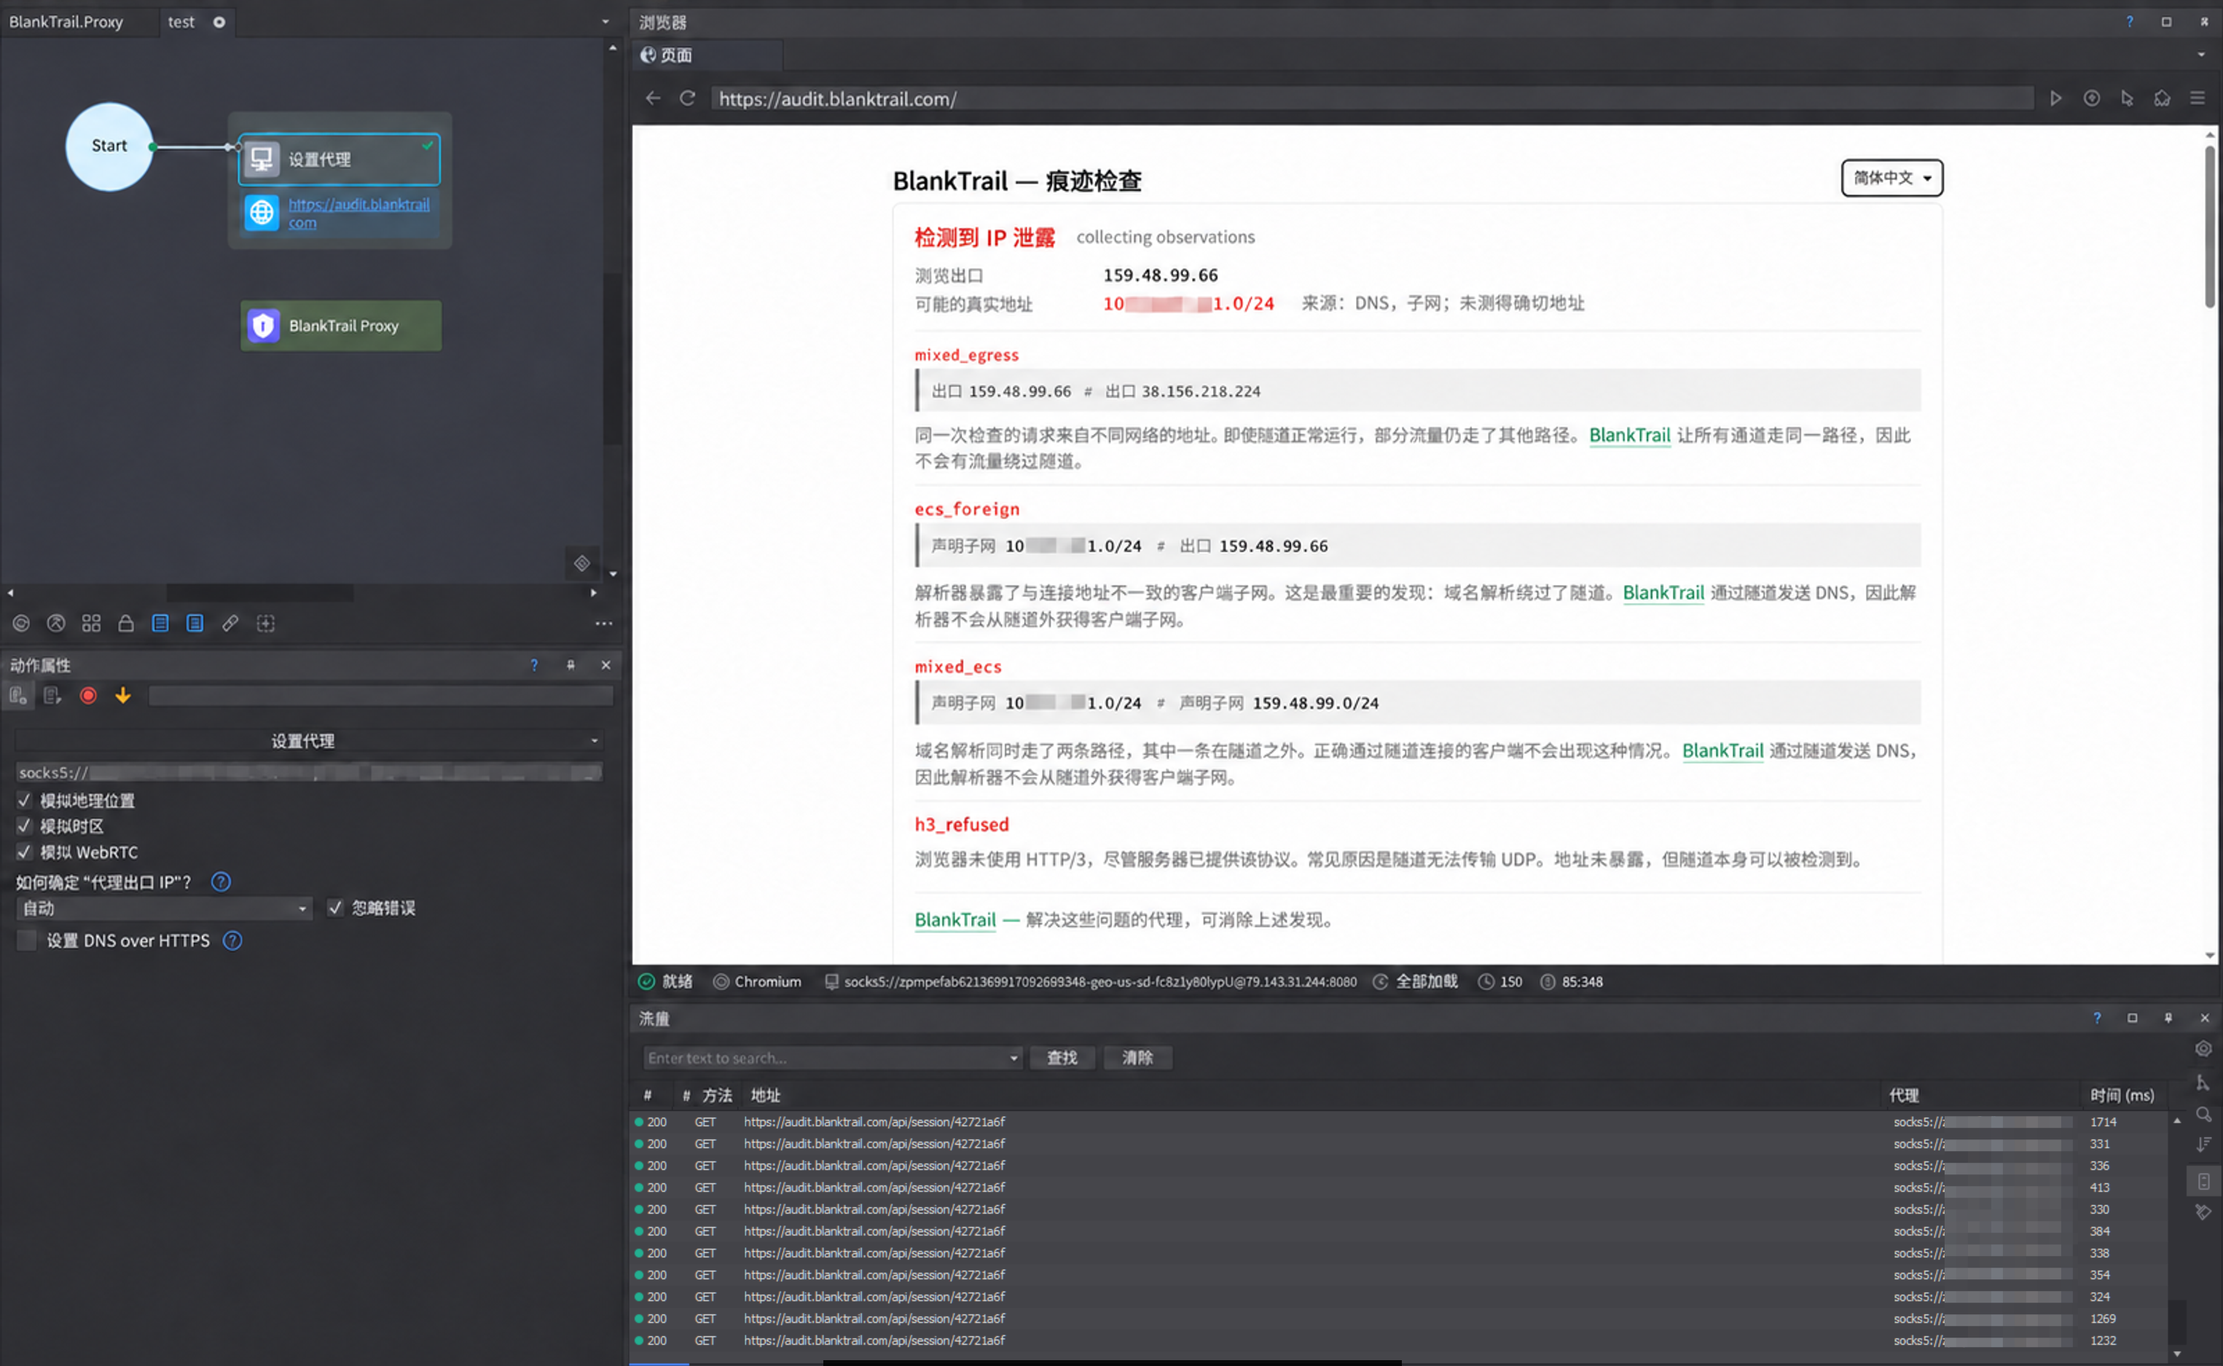
Task: Open the browser hamburger menu
Action: (2197, 98)
